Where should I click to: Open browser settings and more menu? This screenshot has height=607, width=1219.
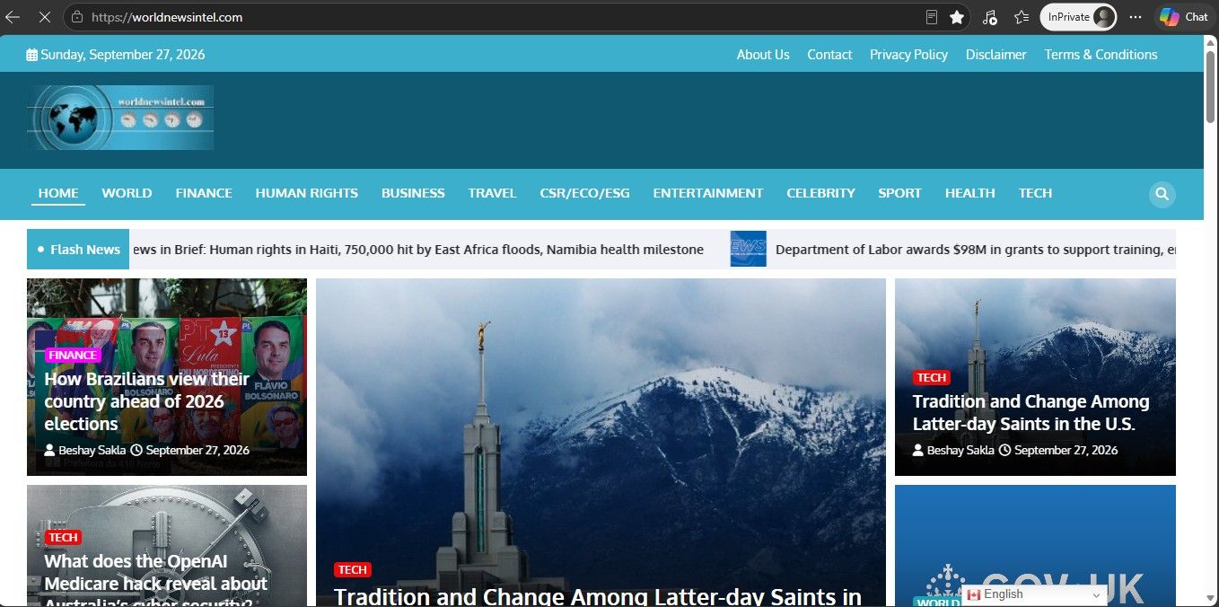point(1136,17)
